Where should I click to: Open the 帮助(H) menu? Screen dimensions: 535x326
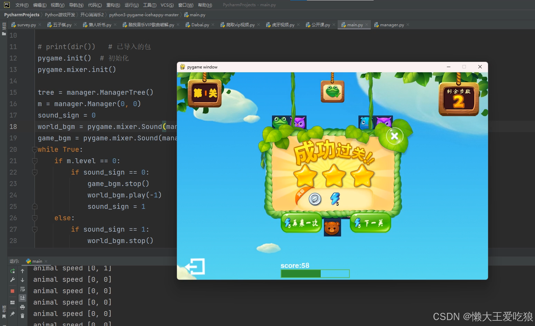coord(205,5)
